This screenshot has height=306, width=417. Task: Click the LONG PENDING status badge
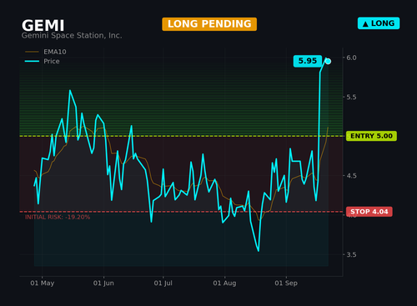coord(209,24)
